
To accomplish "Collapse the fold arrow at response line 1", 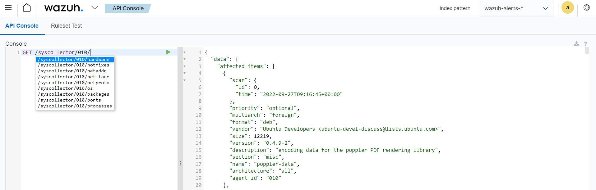I will (x=184, y=52).
